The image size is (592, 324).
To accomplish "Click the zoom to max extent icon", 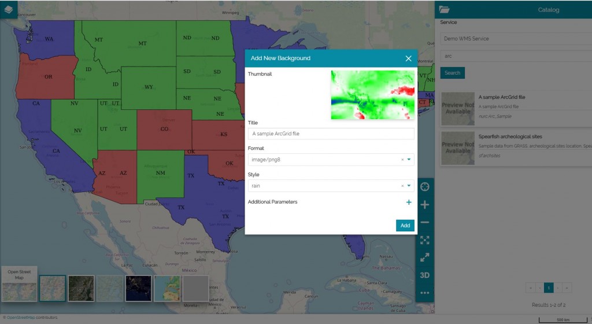I will click(x=425, y=240).
